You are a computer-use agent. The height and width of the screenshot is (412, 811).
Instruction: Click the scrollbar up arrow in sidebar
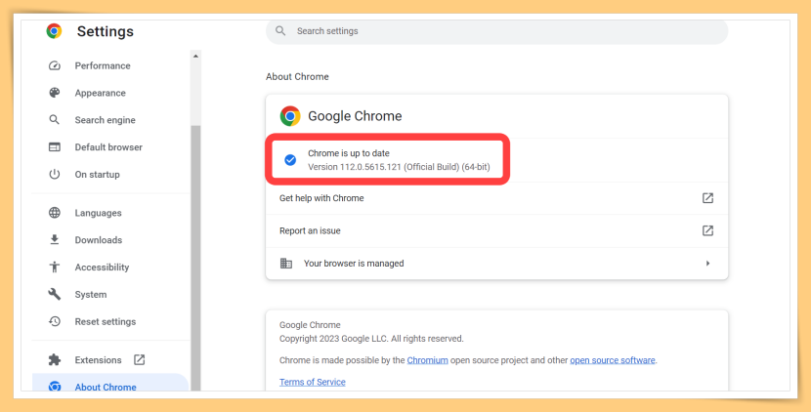[195, 56]
